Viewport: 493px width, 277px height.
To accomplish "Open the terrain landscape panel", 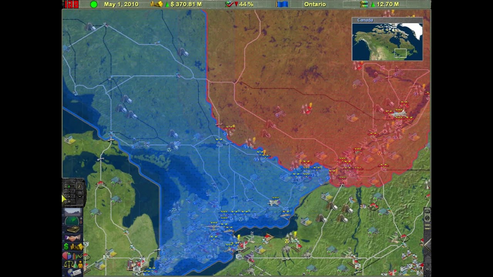I will click(x=73, y=212).
